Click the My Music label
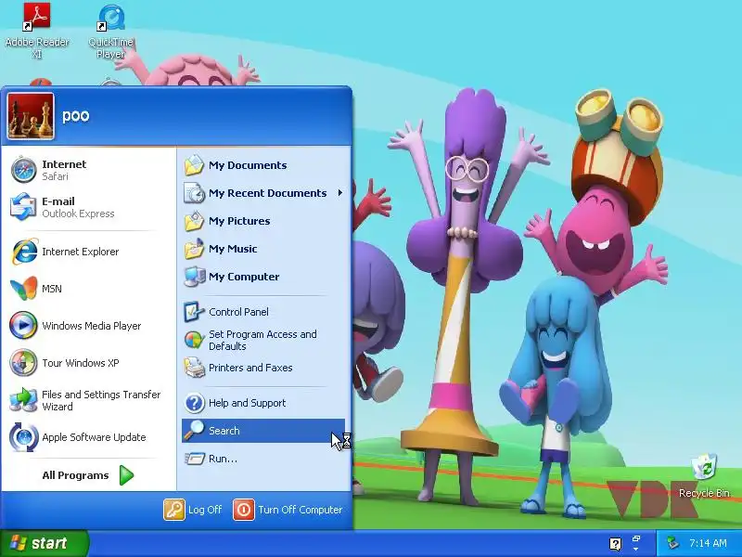This screenshot has height=557, width=742. point(233,249)
